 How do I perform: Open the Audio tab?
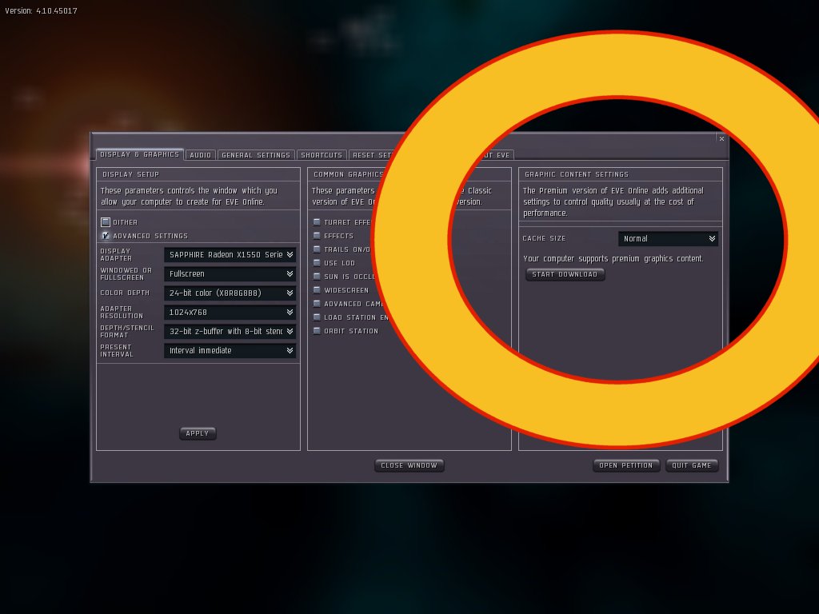[200, 155]
